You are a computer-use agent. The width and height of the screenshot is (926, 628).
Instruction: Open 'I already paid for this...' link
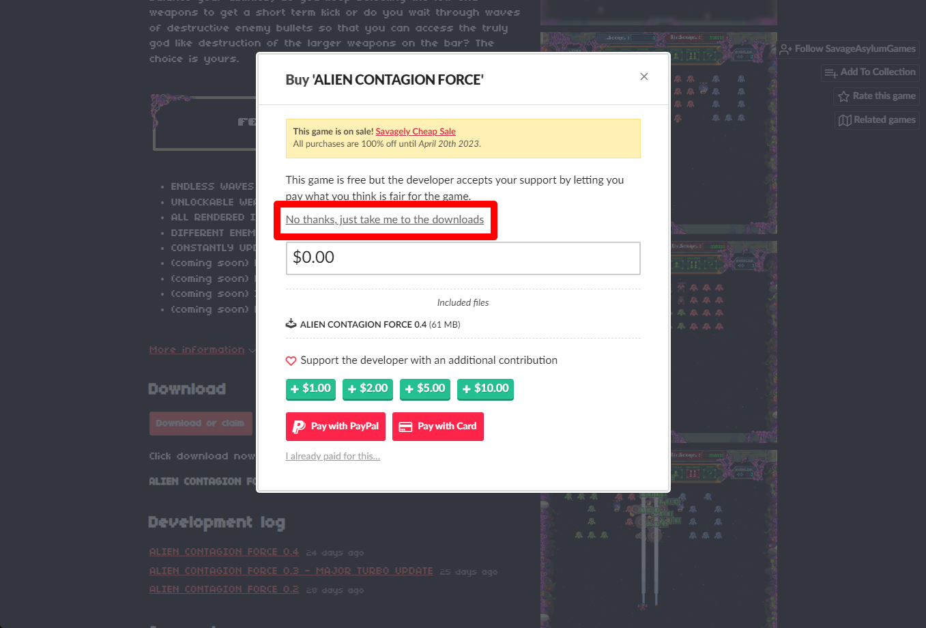(x=333, y=456)
